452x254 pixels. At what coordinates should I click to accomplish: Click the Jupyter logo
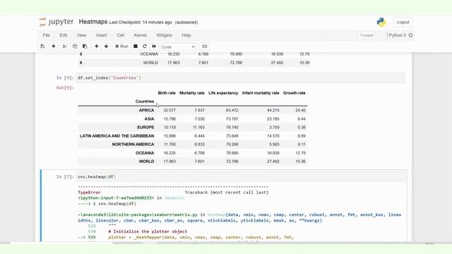tap(56, 22)
